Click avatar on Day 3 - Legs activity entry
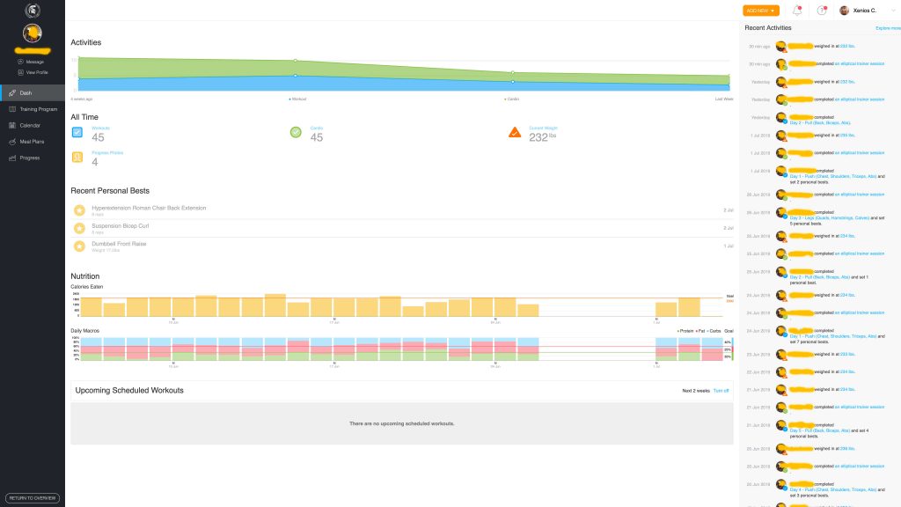This screenshot has width=901, height=507. pos(781,213)
